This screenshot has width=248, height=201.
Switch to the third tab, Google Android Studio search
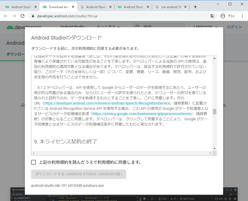coord(94,7)
